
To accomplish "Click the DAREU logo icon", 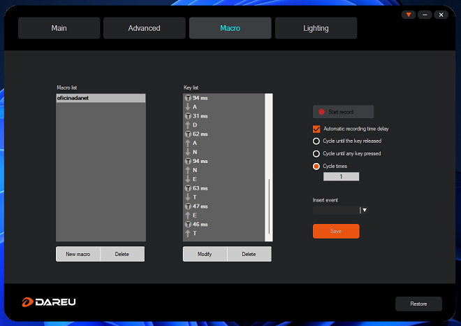I will [28, 302].
